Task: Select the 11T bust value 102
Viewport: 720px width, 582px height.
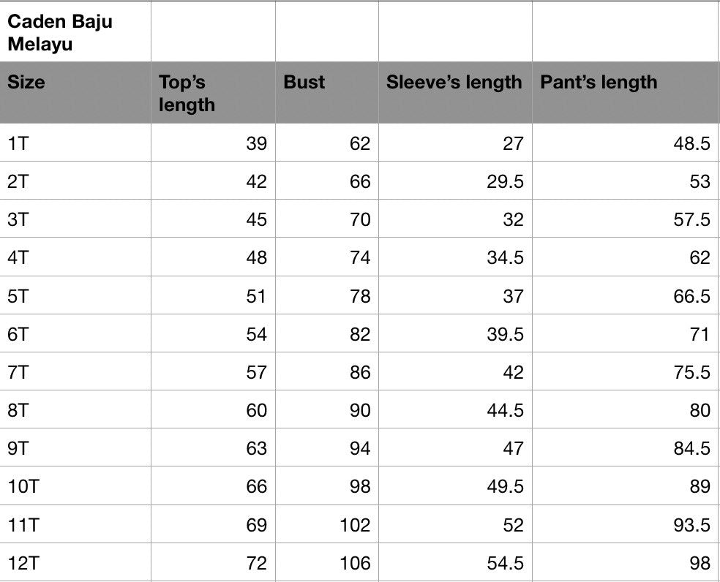Action: click(x=355, y=525)
